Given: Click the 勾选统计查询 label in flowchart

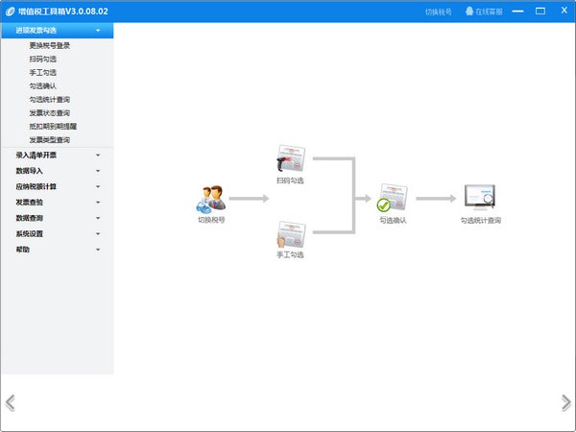Looking at the screenshot, I should click(x=481, y=220).
